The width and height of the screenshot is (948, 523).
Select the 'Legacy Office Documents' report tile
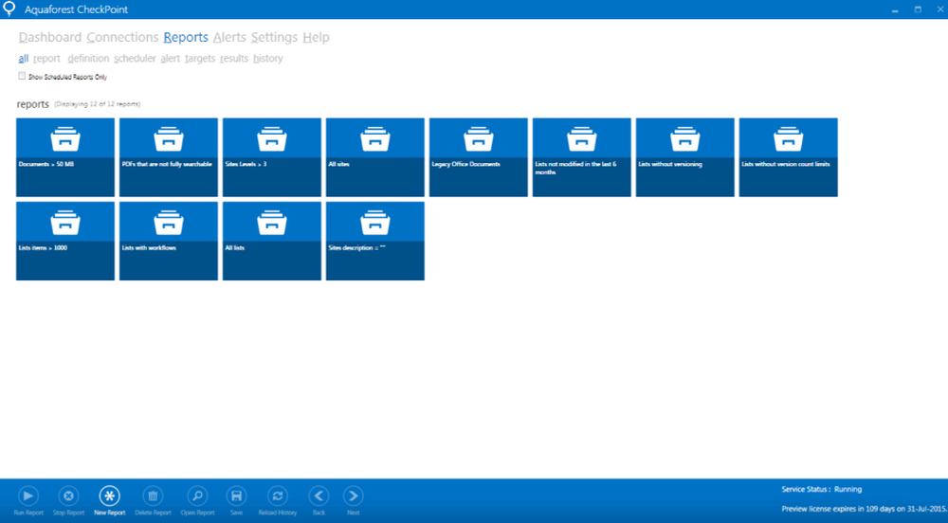[478, 157]
